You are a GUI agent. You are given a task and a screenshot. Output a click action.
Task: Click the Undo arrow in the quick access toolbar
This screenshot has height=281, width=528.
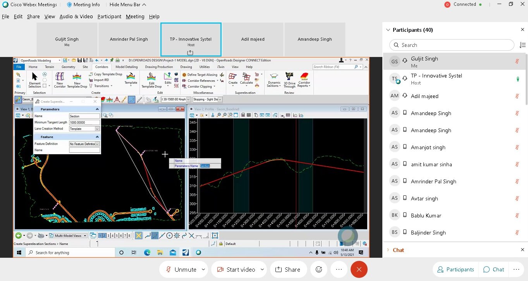click(96, 60)
